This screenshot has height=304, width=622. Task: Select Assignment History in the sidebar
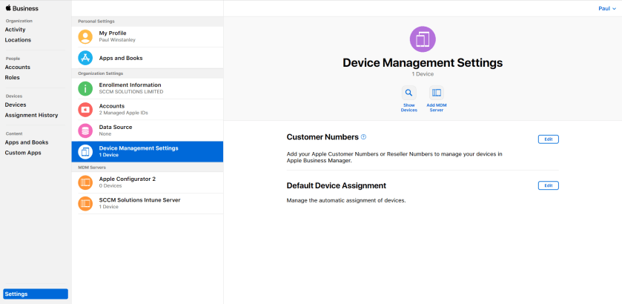click(x=31, y=115)
